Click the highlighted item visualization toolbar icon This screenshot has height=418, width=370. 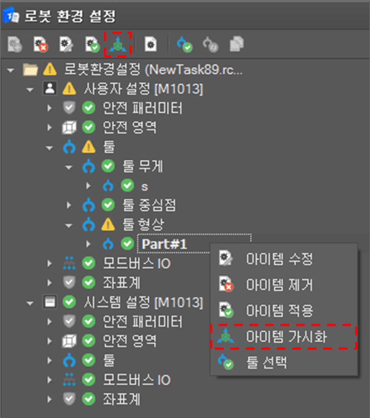[x=118, y=45]
